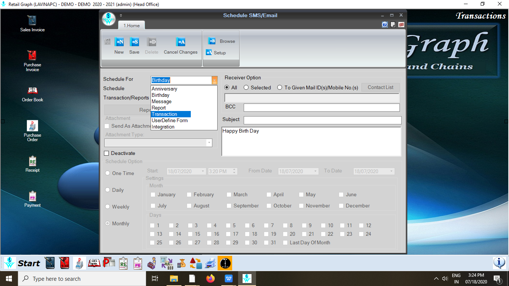Click the PE payment clipboard icon in app bar
509x286 pixels.
point(137,263)
